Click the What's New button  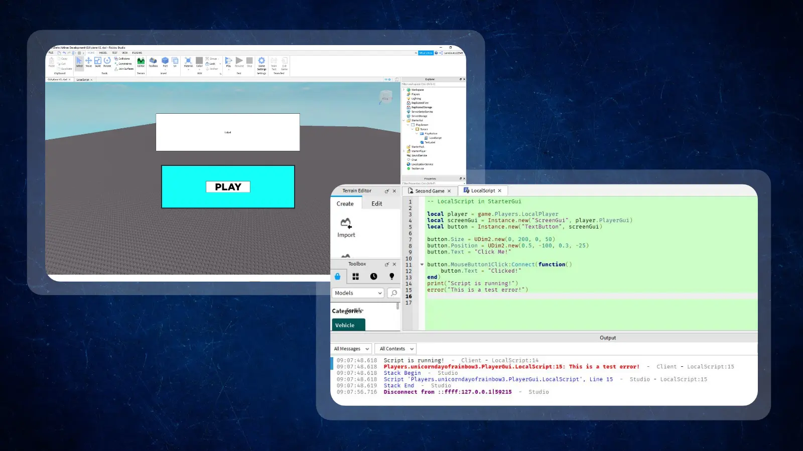click(426, 53)
